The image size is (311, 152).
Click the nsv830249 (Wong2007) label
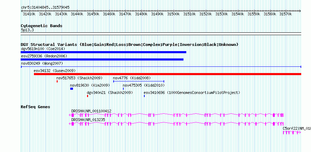(42, 63)
